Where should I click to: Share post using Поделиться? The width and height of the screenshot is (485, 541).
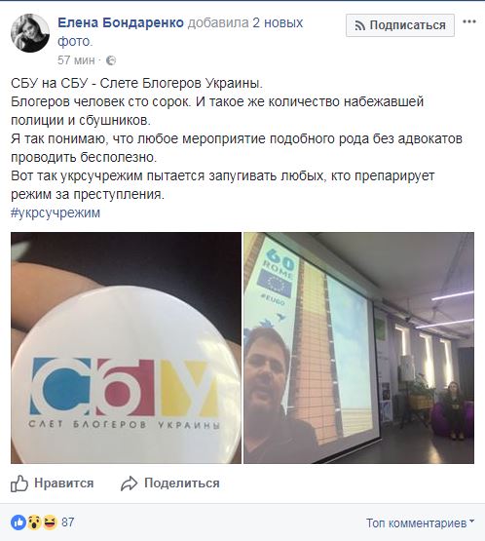coord(182,483)
